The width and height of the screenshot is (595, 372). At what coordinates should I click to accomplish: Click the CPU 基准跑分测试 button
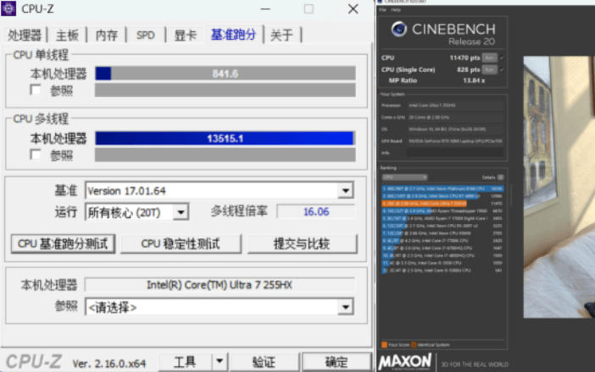[63, 243]
